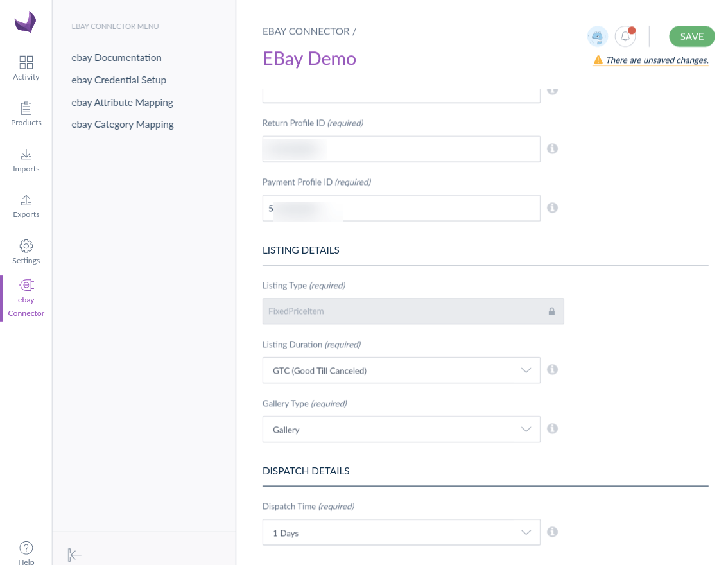The image size is (719, 565).
Task: Open the Gallery Type dropdown
Action: click(x=401, y=430)
